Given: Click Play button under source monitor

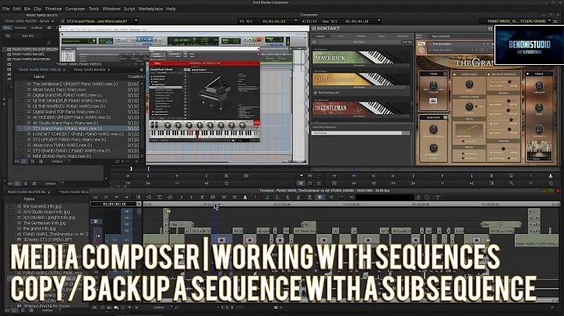Looking at the screenshot, I should tap(177, 176).
